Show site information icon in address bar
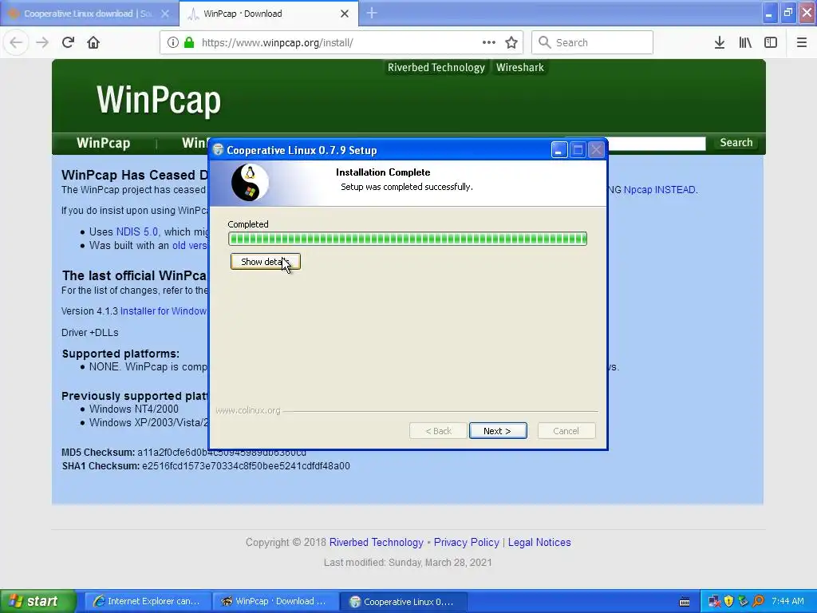The height and width of the screenshot is (613, 817). click(x=172, y=42)
